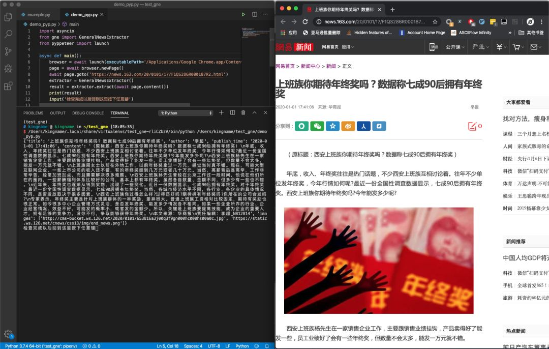The width and height of the screenshot is (549, 349).
Task: Switch to the DEBUG CONSOLE panel tab
Action: click(87, 113)
